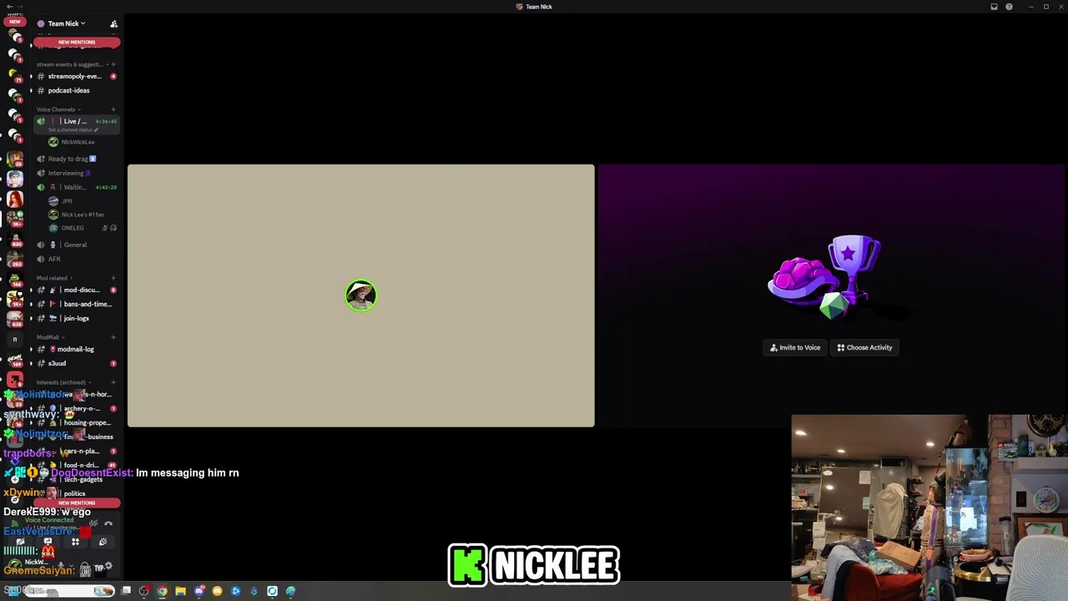The image size is (1068, 601).
Task: Join the Ready to drag voice channel
Action: 77,159
